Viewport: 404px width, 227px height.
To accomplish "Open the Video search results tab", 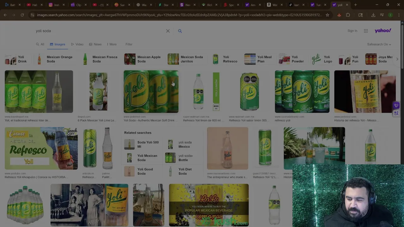I will pyautogui.click(x=77, y=44).
